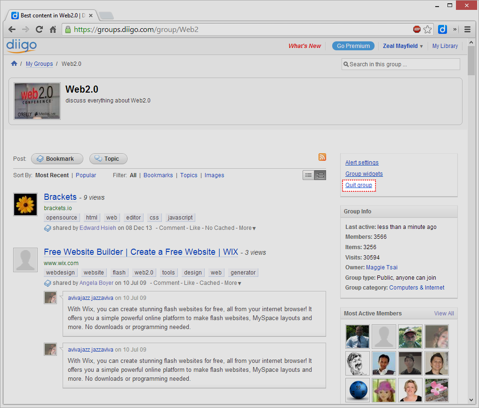The width and height of the screenshot is (479, 408).
Task: Post a new Topic
Action: (x=108, y=159)
